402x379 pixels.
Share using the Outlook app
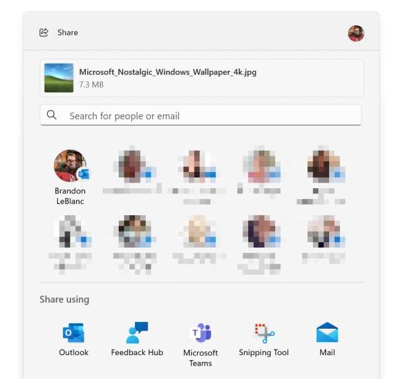click(x=73, y=339)
